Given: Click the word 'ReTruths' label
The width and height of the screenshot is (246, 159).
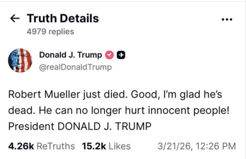Looking at the screenshot, I should pyautogui.click(x=56, y=146).
